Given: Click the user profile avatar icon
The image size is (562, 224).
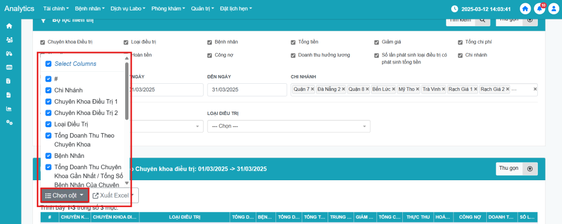Looking at the screenshot, I should (553, 9).
